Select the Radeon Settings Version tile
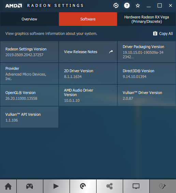Image resolution: width=176 pixels, height=193 pixels. click(x=29, y=52)
